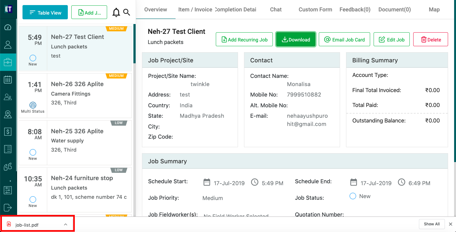Screen dimensions: 456x232
Task: Click the state value Madhya Pradesh
Action: [202, 116]
